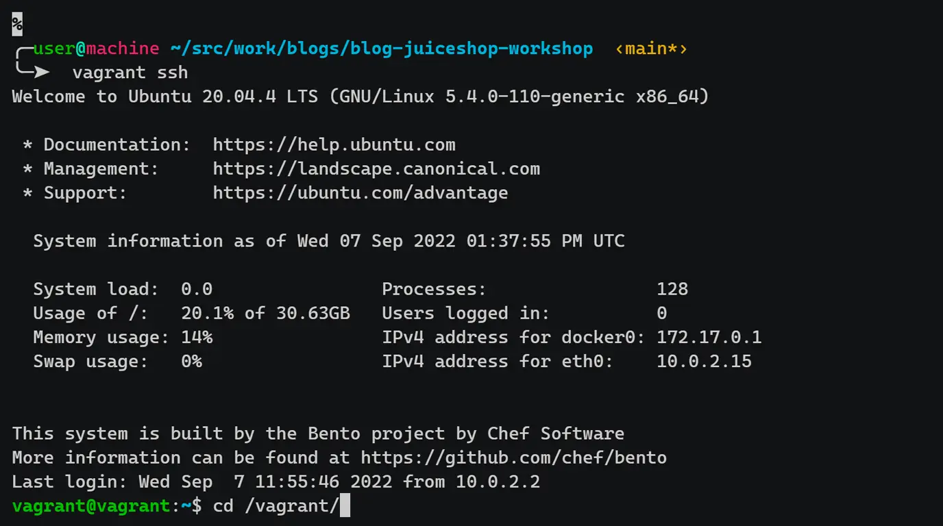Open the ubuntu.com/advantage support link

360,192
